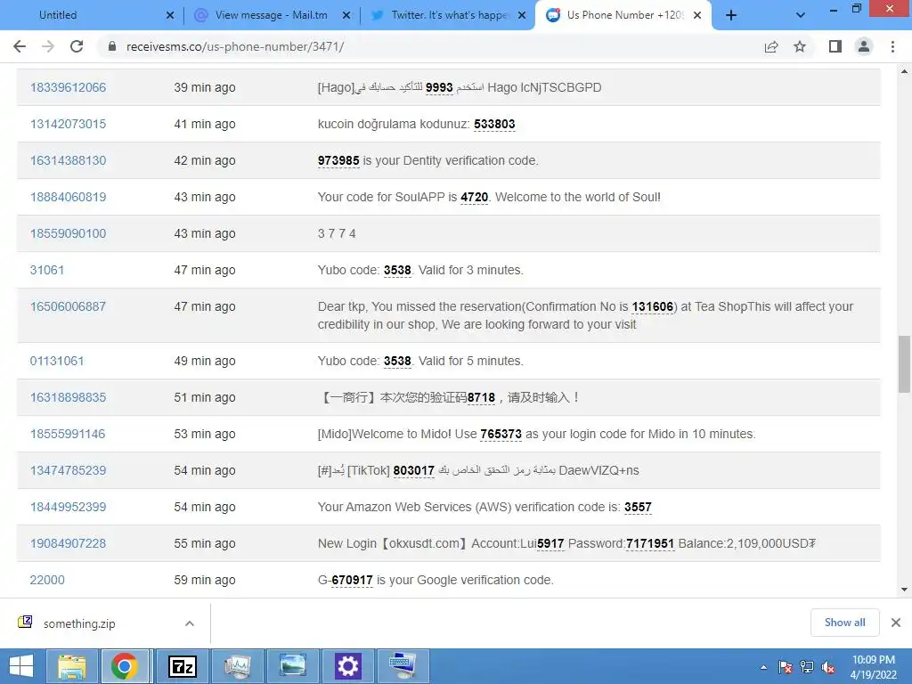Open the browser side panel
This screenshot has width=912, height=684.
pyautogui.click(x=835, y=46)
